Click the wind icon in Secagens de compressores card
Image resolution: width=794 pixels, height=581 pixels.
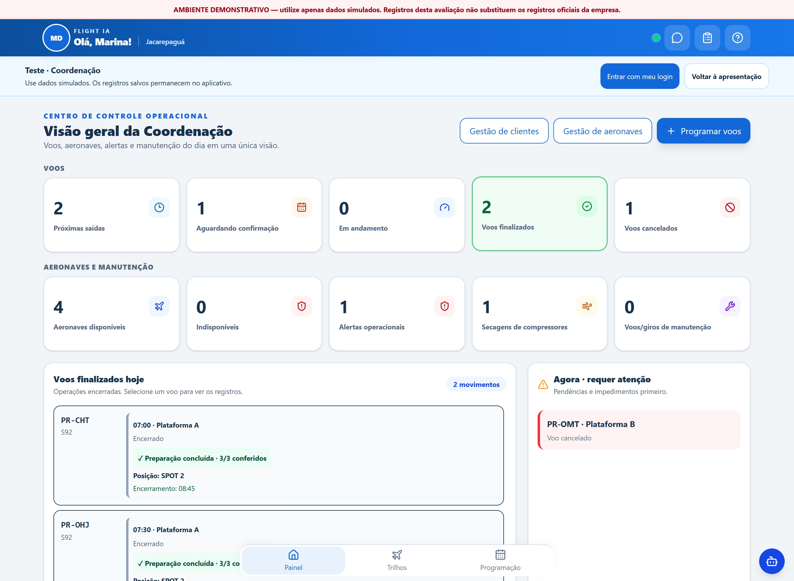pos(587,306)
